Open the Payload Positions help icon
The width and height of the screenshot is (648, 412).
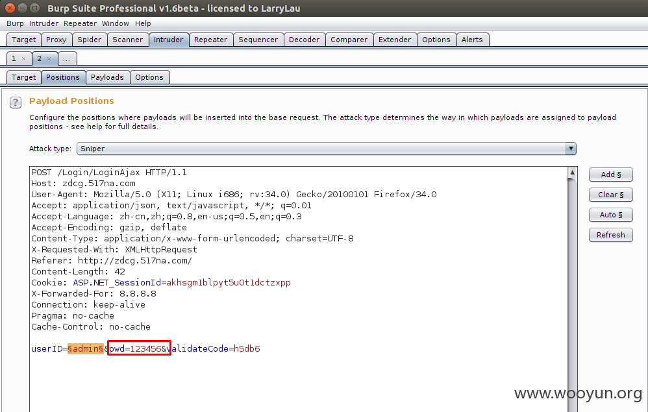tap(16, 103)
